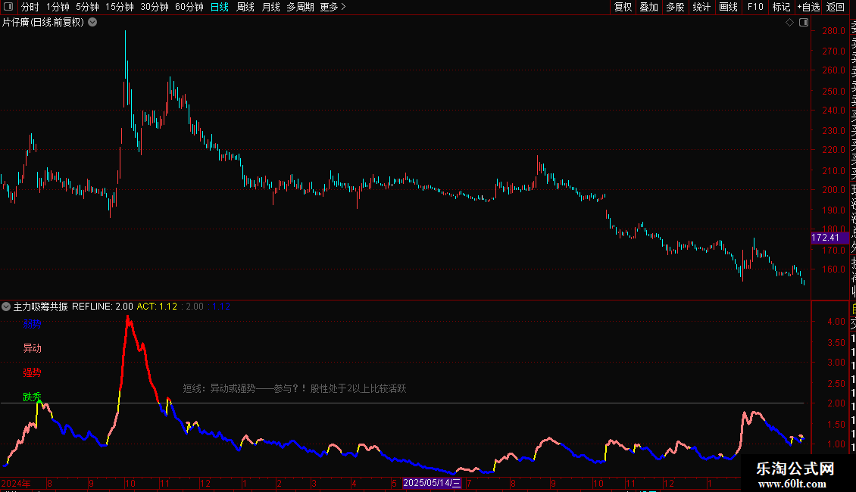Expand the 主力吸筹共振 indicator dropdown
Viewport: 856px width, 492px height.
click(x=6, y=307)
